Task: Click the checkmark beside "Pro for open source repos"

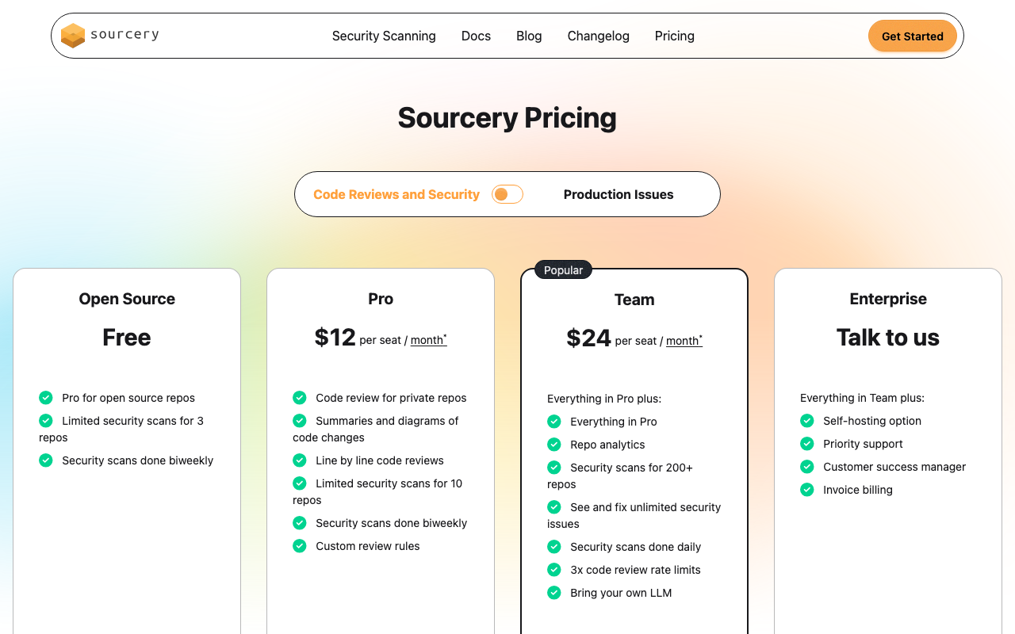Action: (x=45, y=398)
